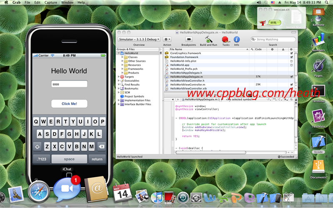Image resolution: width=333 pixels, height=208 pixels.
Task: Toggle target checkbox for HelloWorldViewController.m
Action: coord(291,85)
